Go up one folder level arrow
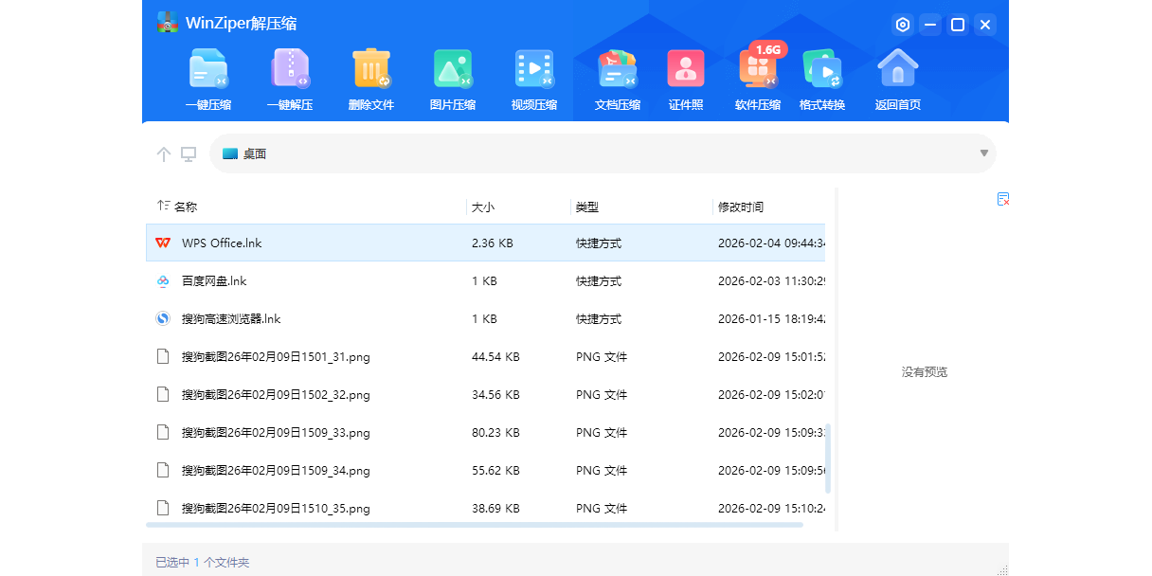 point(164,154)
